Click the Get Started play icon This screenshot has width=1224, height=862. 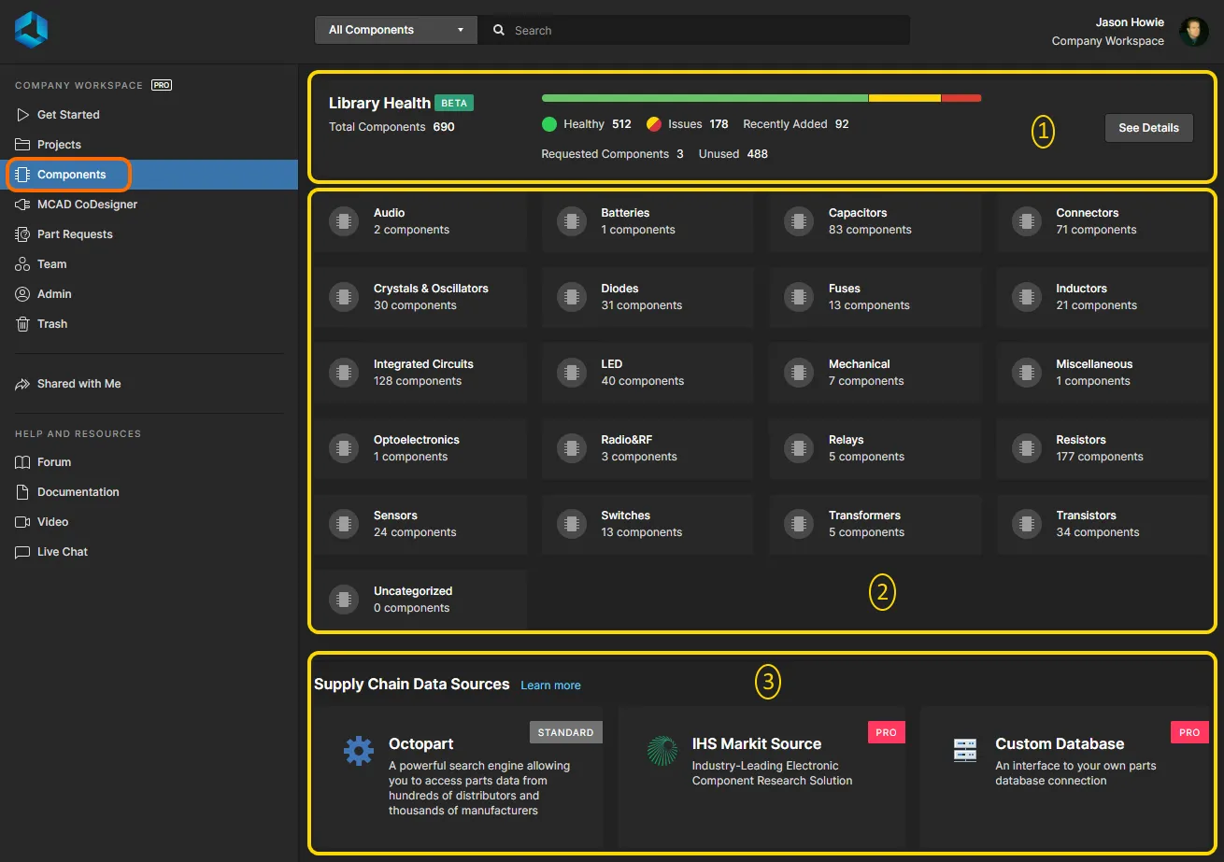tap(22, 115)
